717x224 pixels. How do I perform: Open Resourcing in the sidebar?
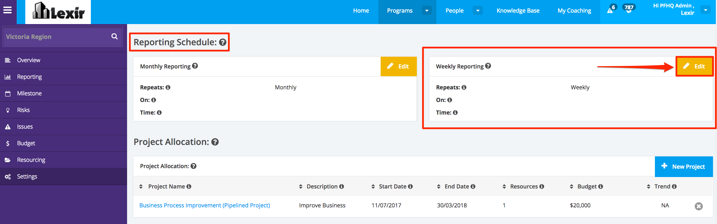point(64,160)
